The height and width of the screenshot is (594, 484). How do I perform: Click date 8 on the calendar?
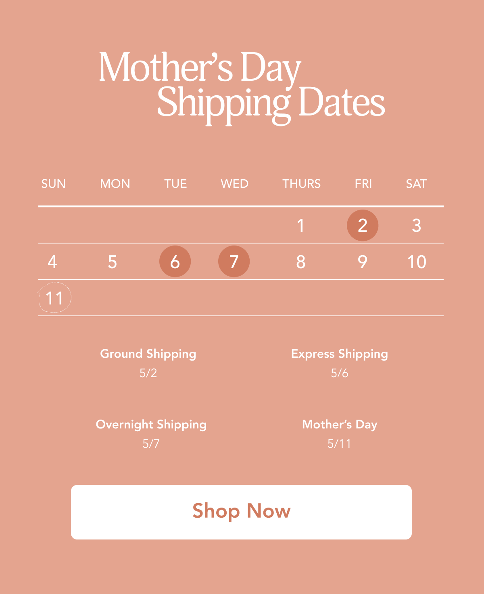(x=300, y=262)
